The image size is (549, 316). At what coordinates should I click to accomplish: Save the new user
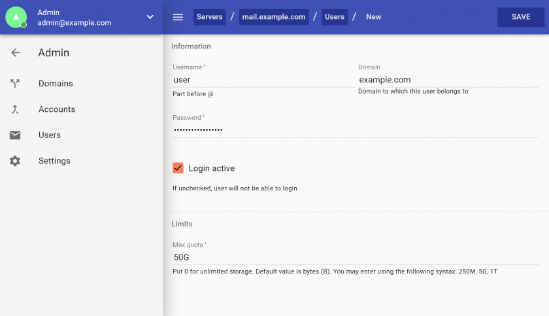click(521, 17)
